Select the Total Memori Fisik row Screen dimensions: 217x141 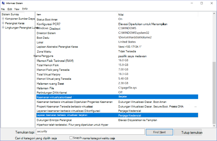click(117, 65)
